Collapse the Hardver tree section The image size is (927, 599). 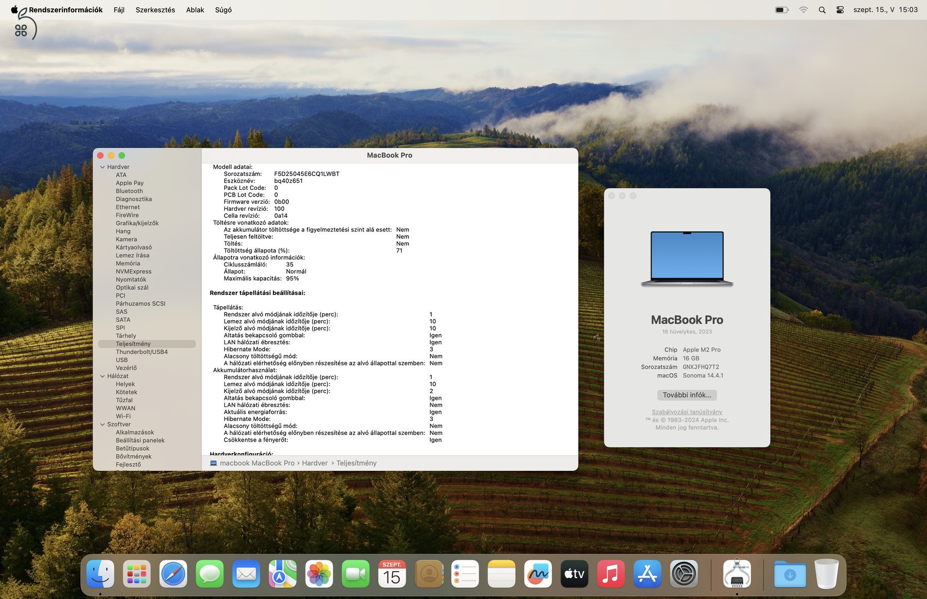click(x=102, y=167)
